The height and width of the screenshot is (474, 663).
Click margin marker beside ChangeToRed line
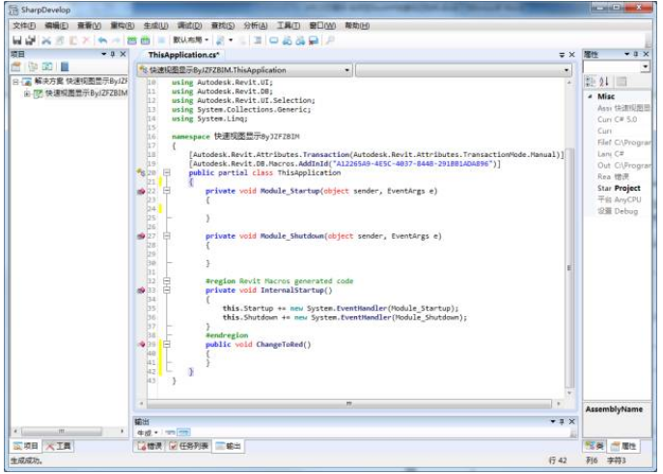pos(142,344)
